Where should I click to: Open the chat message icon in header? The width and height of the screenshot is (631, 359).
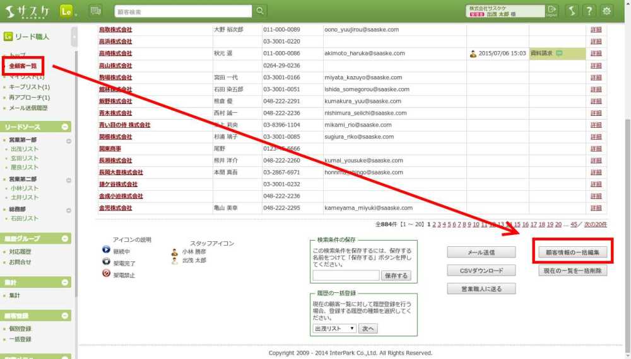[x=95, y=11]
